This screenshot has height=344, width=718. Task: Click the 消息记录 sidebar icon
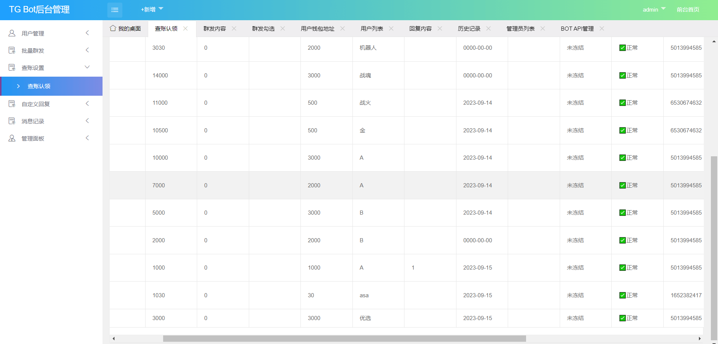click(12, 121)
